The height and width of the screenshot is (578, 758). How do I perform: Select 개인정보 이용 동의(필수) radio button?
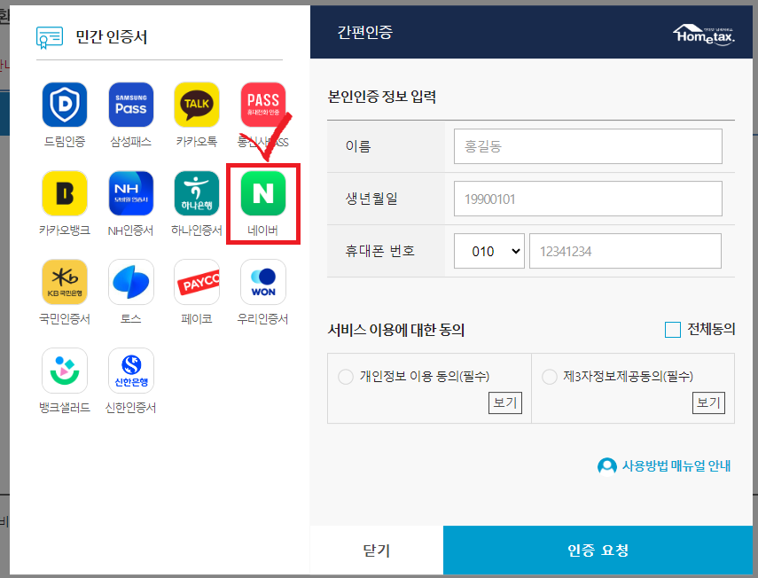[346, 377]
